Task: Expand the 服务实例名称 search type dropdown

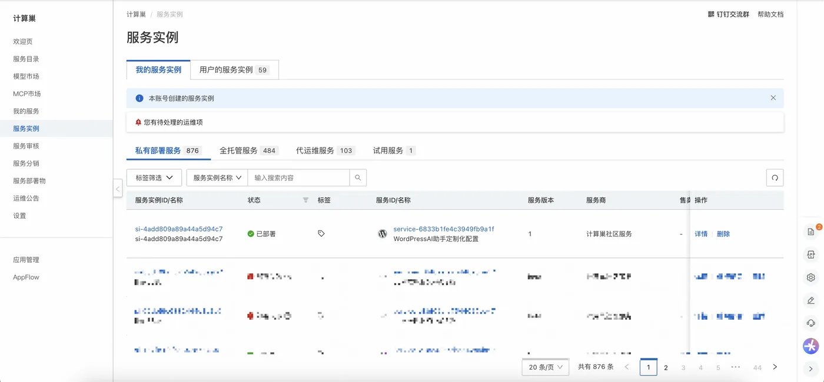Action: click(x=217, y=177)
